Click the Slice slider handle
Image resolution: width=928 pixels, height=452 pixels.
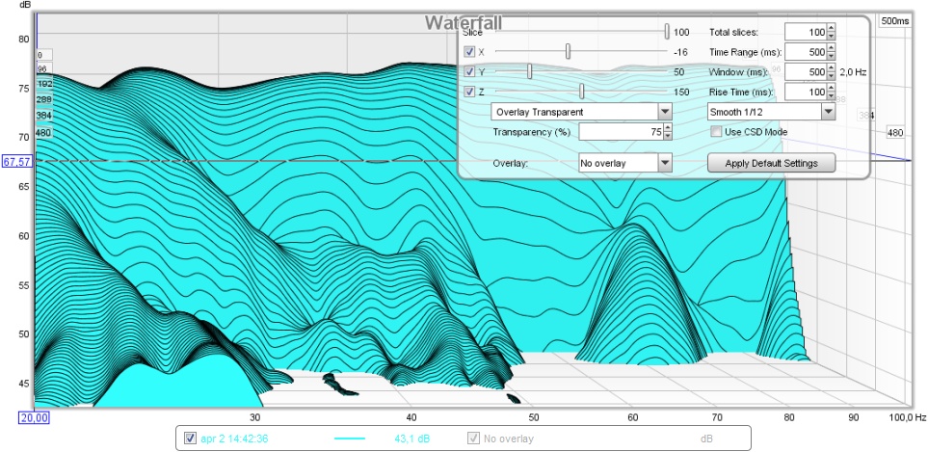tap(666, 32)
